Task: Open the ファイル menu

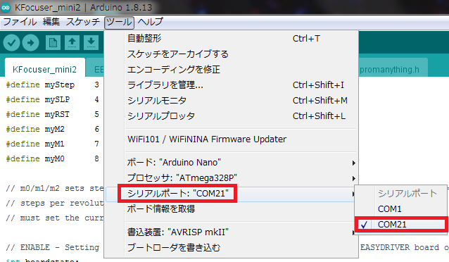Action: tap(20, 22)
